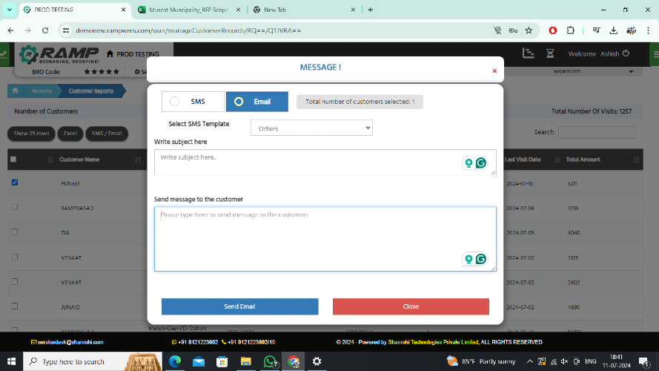Viewport: 659px width, 371px height.
Task: Click the message to customers text area
Action: pos(325,238)
